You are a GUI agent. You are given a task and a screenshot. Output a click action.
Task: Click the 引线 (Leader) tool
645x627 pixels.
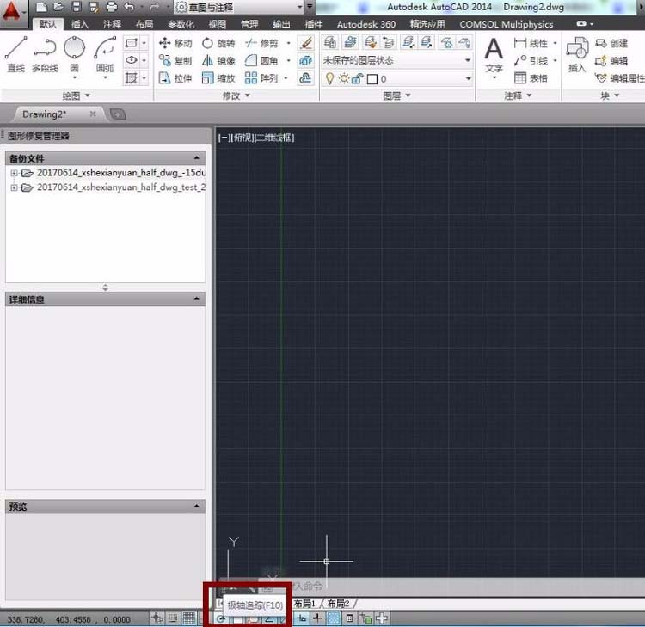[531, 61]
